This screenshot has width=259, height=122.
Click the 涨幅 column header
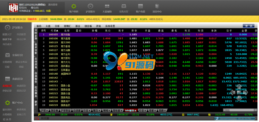tap(94, 30)
